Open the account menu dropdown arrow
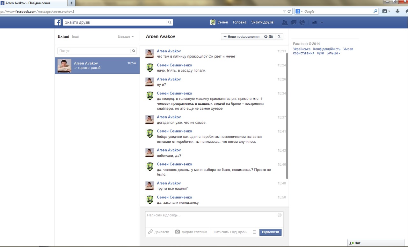Screen dimensions: 408x247 click(322, 22)
